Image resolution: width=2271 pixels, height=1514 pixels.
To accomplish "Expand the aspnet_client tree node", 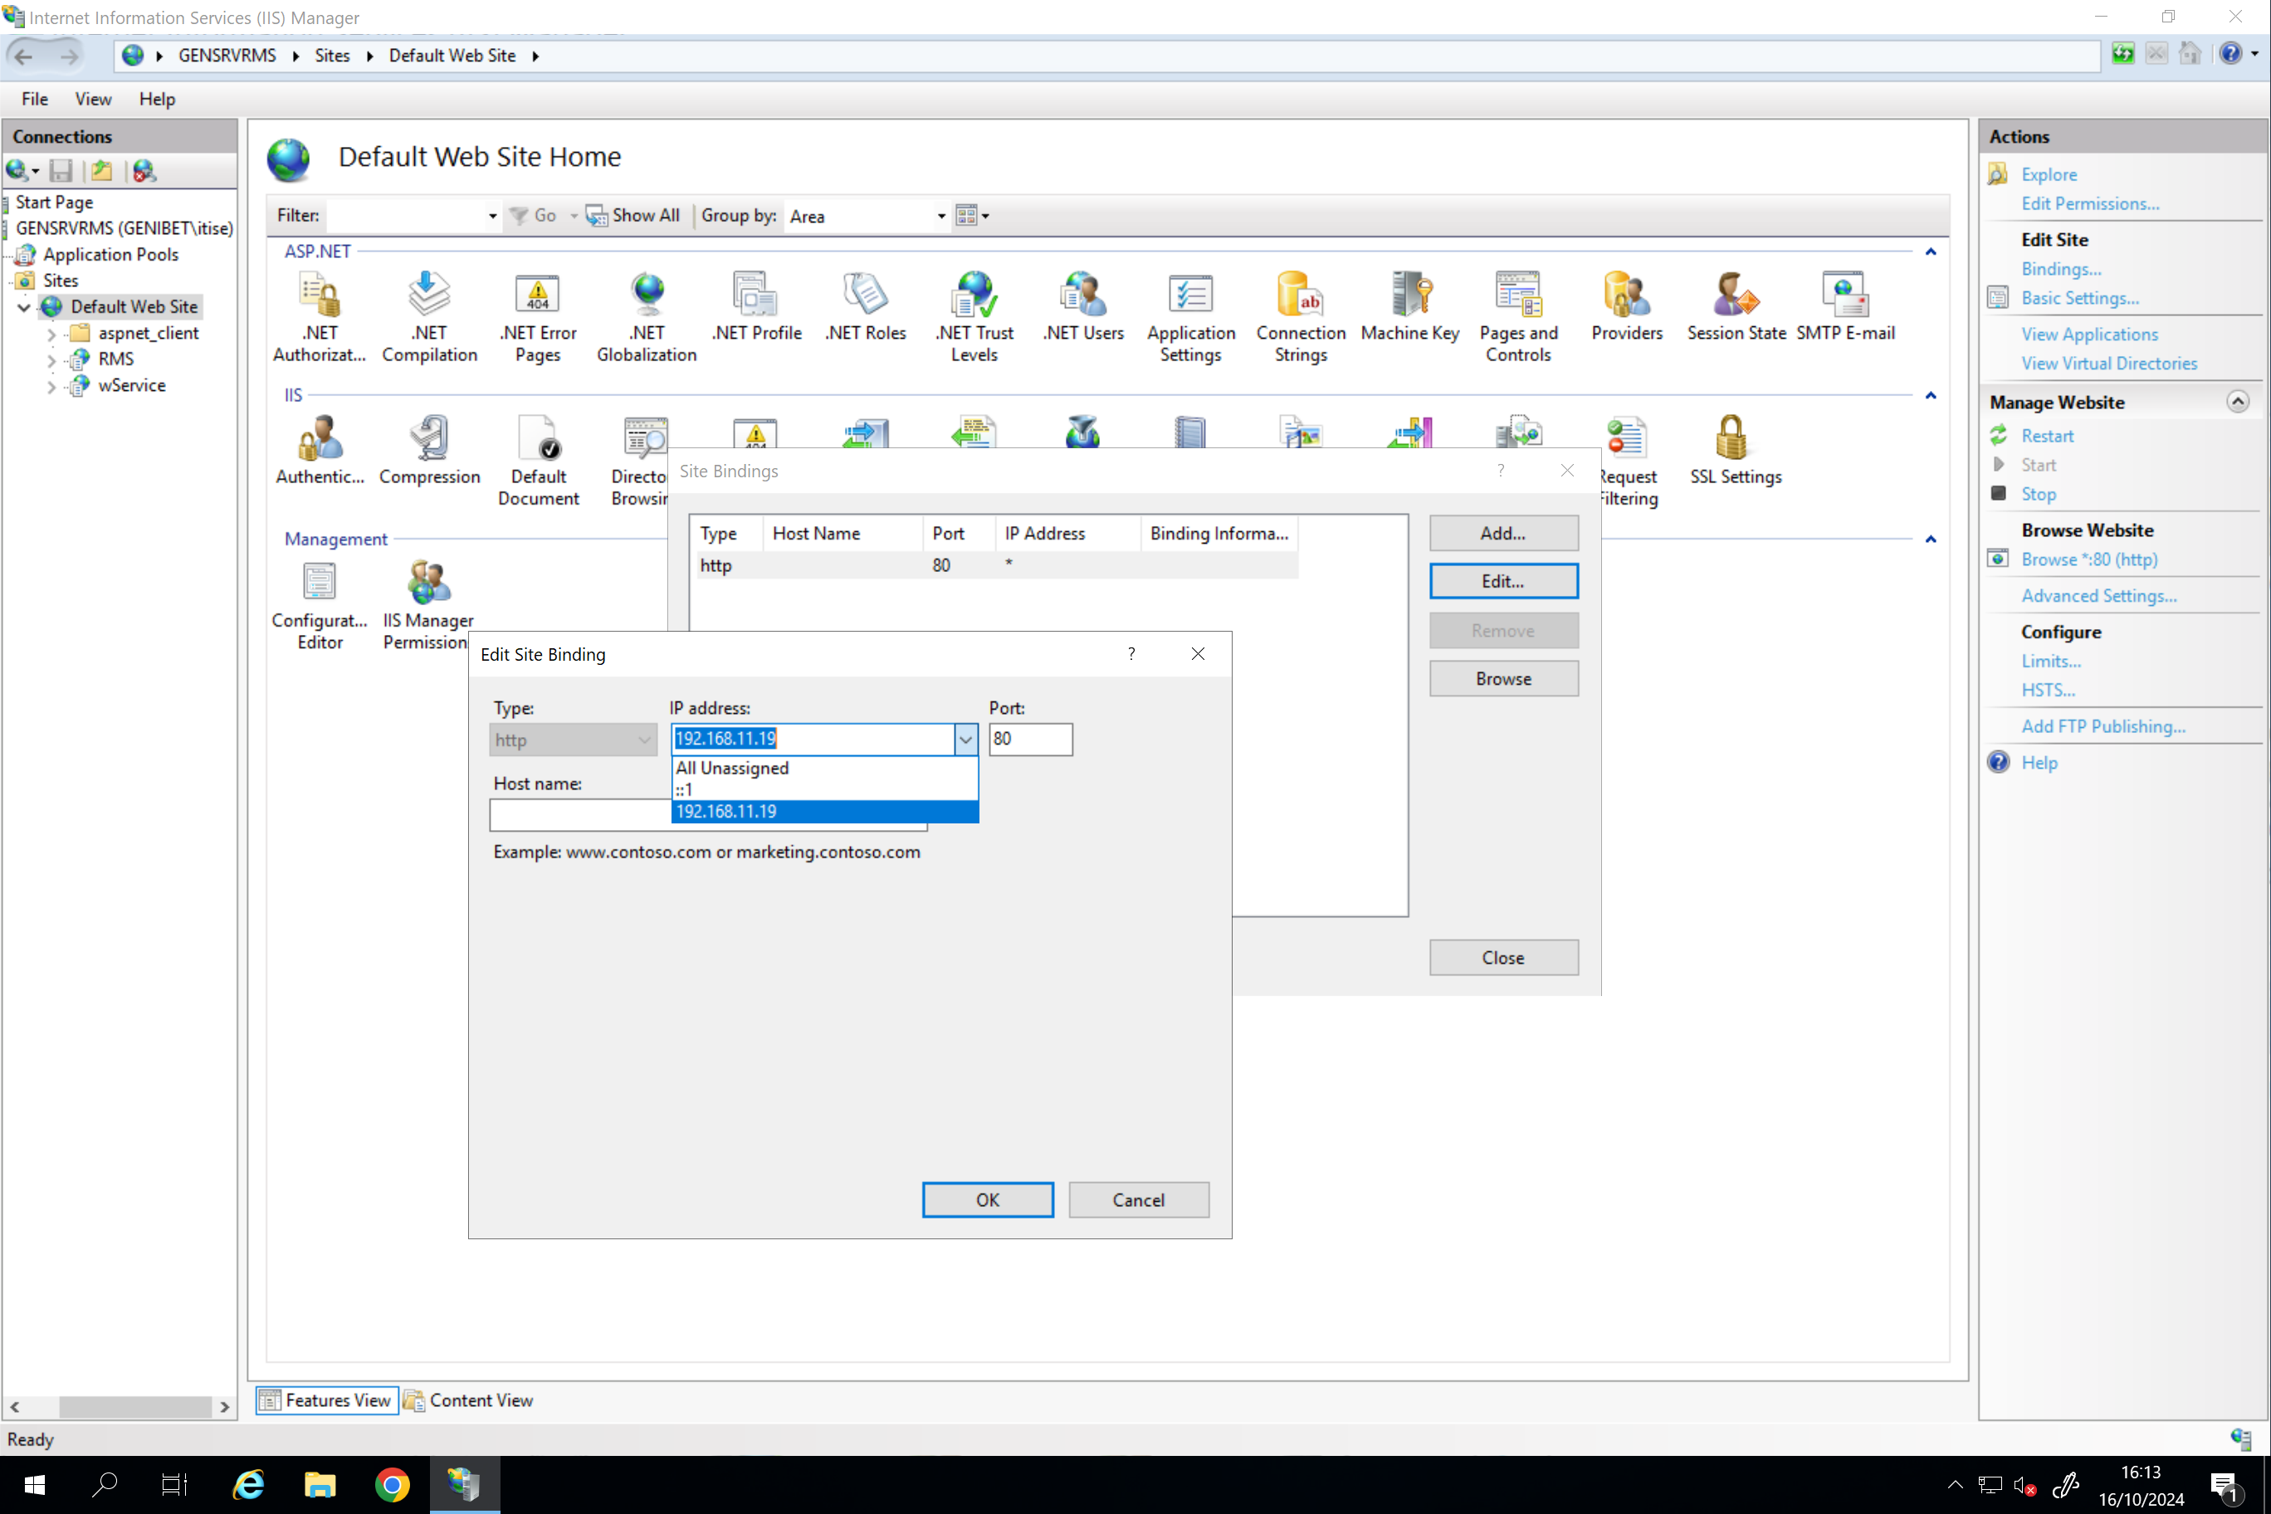I will click(x=51, y=334).
